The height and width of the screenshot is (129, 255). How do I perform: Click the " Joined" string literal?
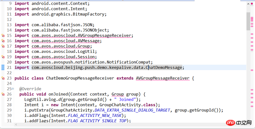125,100
